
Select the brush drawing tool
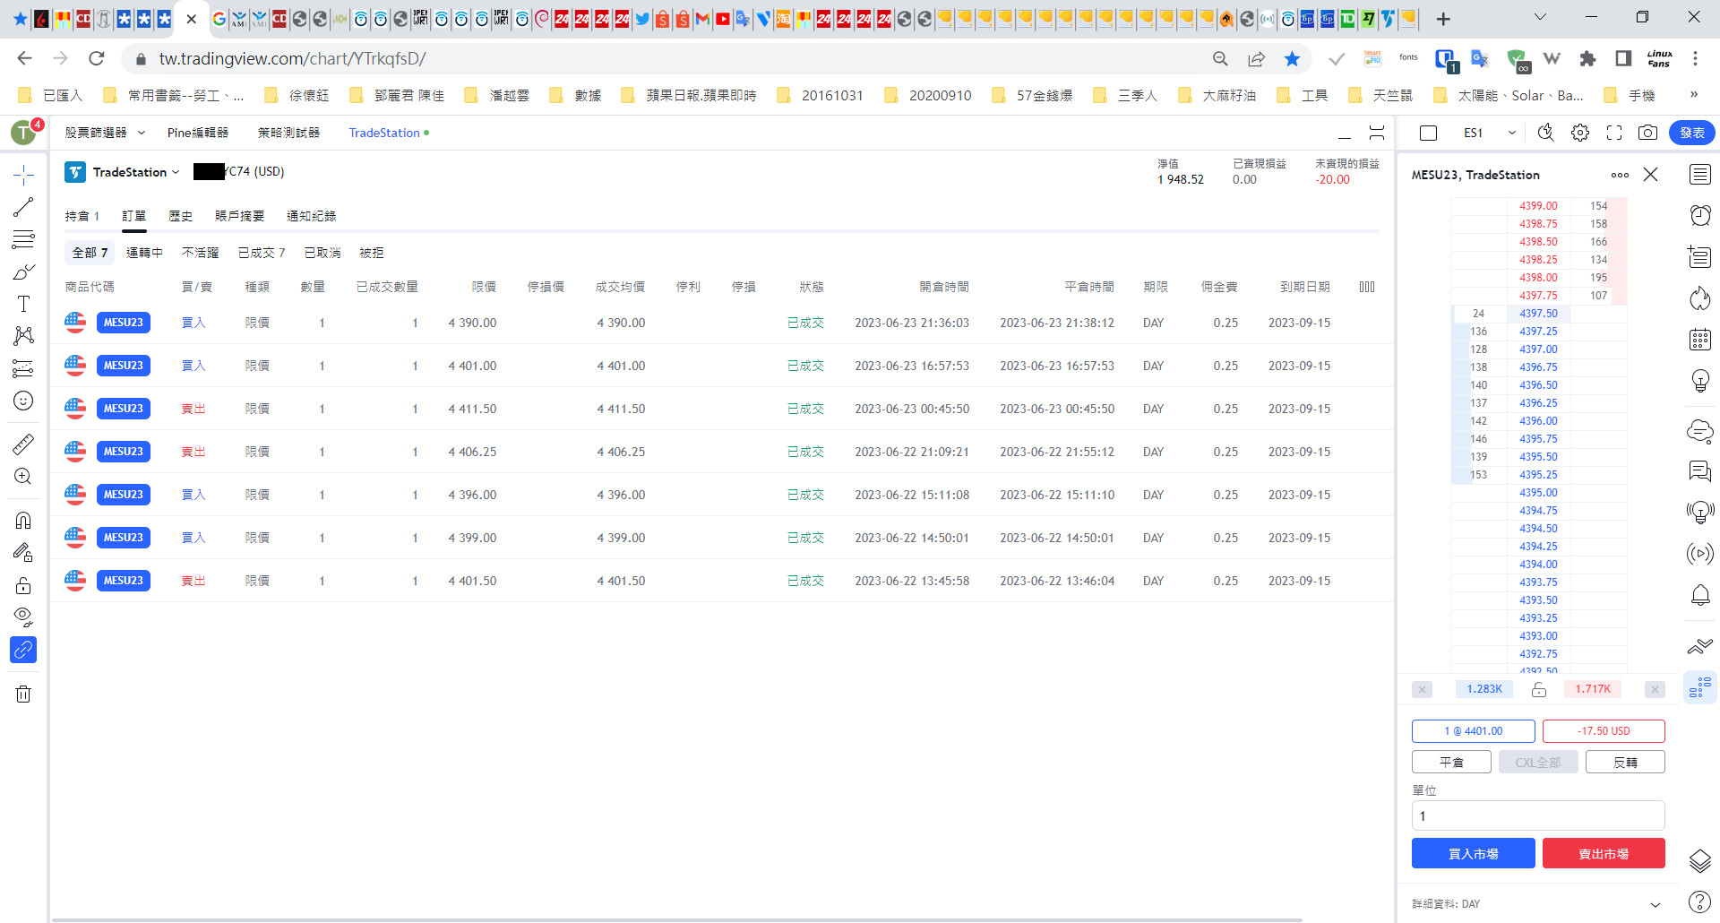[x=23, y=272]
